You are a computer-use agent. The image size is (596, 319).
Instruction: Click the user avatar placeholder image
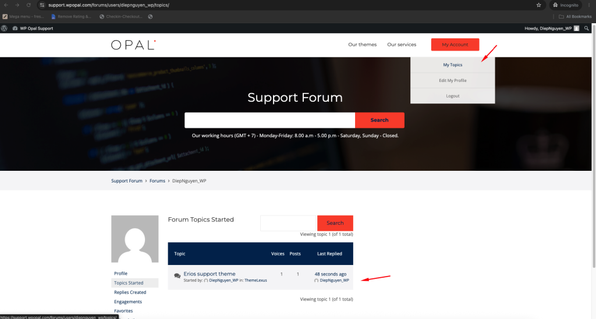135,239
